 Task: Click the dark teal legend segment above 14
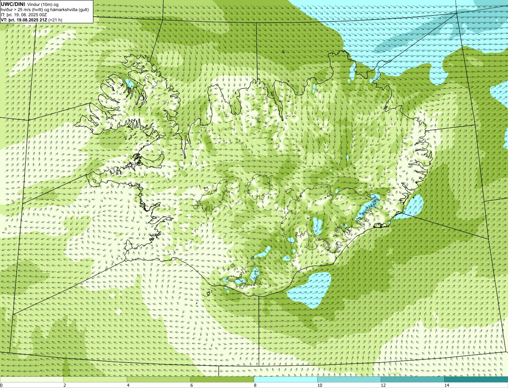[x=476, y=379]
